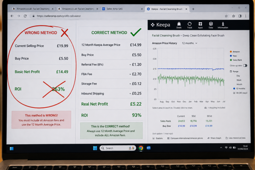Click the Basic Net Profit £14.49 value
This screenshot has width=255, height=170.
62,72
